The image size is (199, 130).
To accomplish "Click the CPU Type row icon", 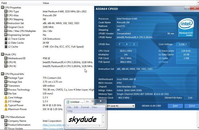I will 6,11.
